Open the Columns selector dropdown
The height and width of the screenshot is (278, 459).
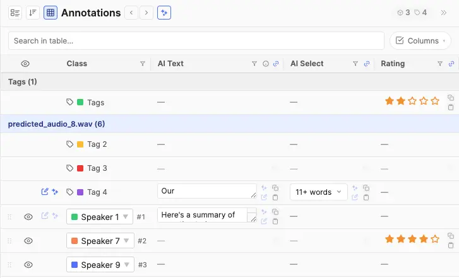[420, 40]
